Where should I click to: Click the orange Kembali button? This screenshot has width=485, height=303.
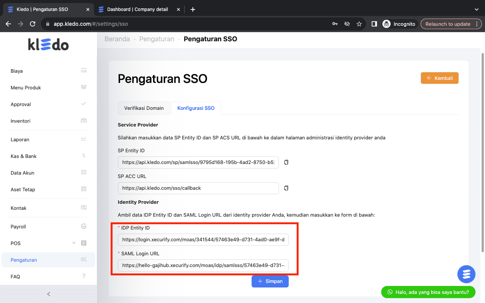[x=440, y=78]
